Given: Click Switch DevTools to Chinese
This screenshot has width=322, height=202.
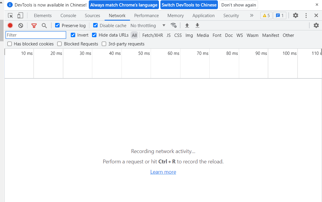Looking at the screenshot, I should (189, 5).
